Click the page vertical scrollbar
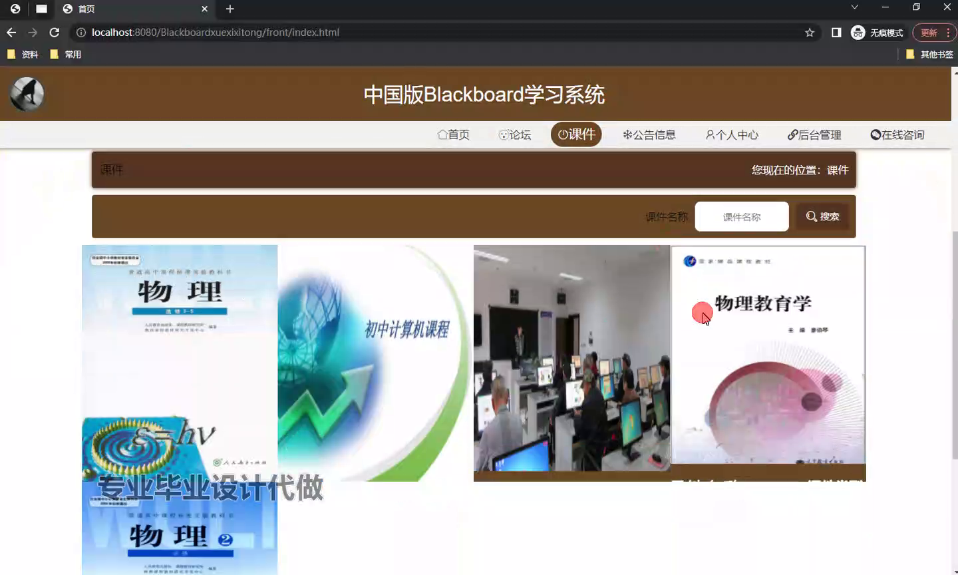This screenshot has height=575, width=958. [955, 346]
